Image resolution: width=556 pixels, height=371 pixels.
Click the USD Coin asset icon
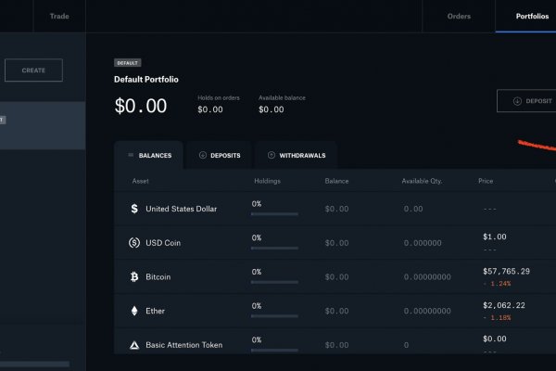pyautogui.click(x=134, y=243)
